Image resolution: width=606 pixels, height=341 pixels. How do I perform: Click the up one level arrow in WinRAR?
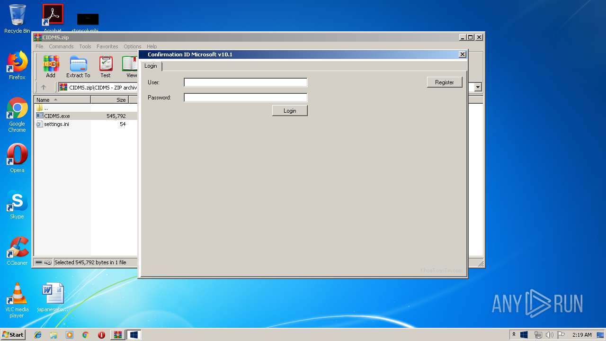pos(44,87)
